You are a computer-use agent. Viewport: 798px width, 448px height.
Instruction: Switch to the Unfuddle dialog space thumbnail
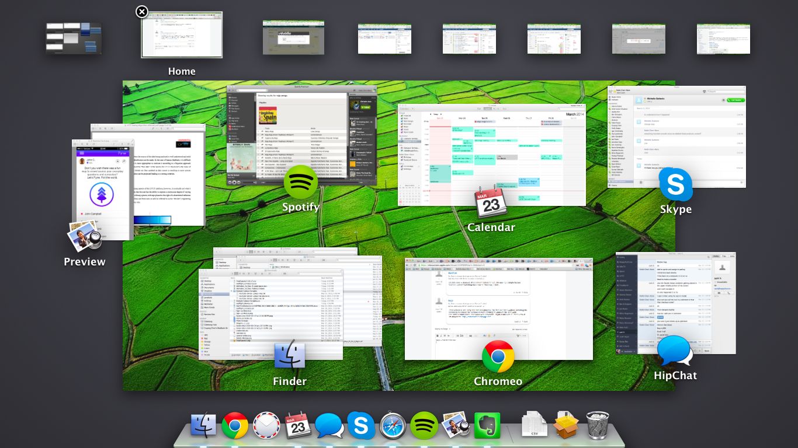point(293,38)
